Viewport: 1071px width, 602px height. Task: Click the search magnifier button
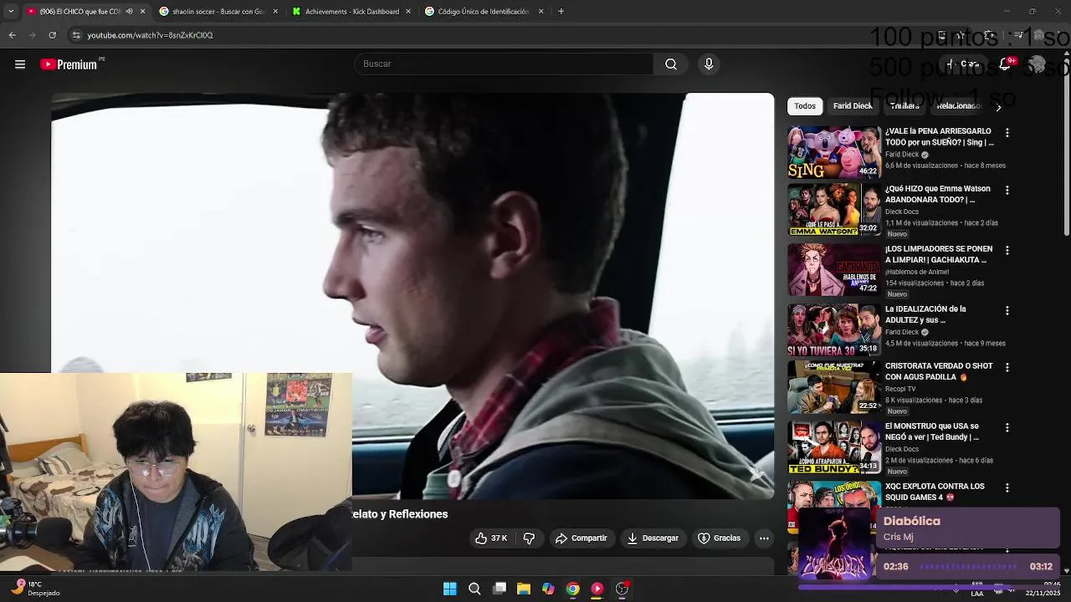tap(671, 64)
